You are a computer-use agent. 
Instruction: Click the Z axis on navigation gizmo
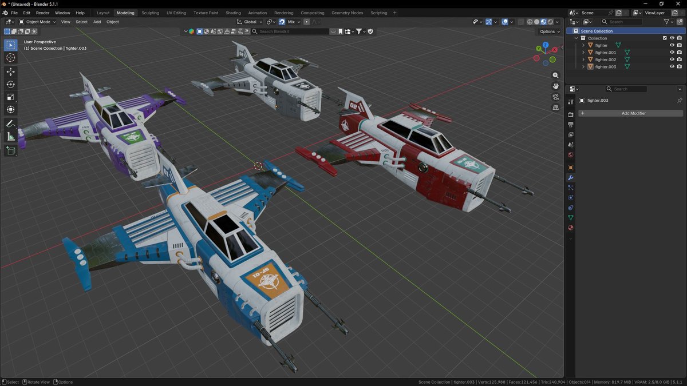[546, 45]
